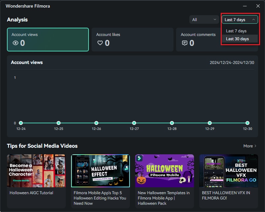Screen dimensions: 265x212
Task: Click the heart icon in Account likes
Action: (100, 43)
